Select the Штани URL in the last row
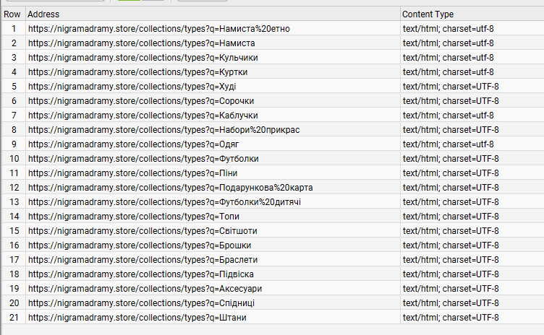Image resolution: width=544 pixels, height=335 pixels. tap(137, 318)
